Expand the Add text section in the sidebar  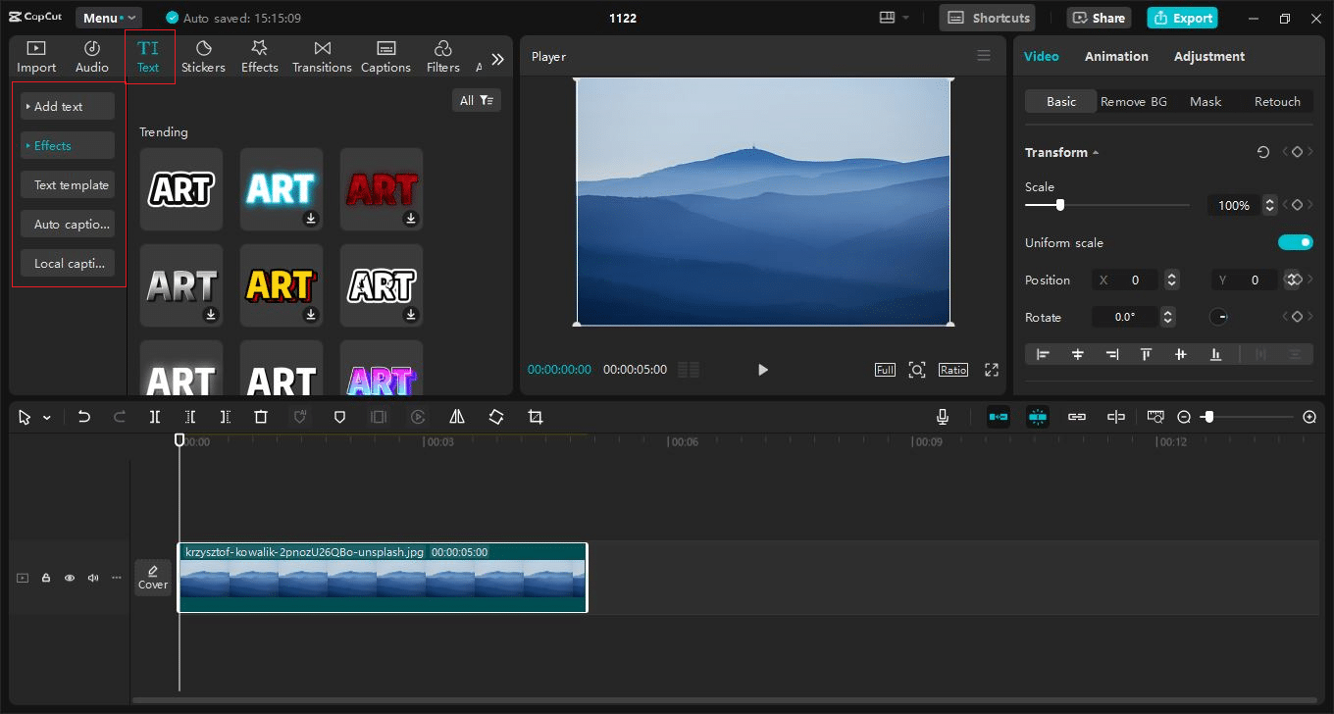pos(66,105)
